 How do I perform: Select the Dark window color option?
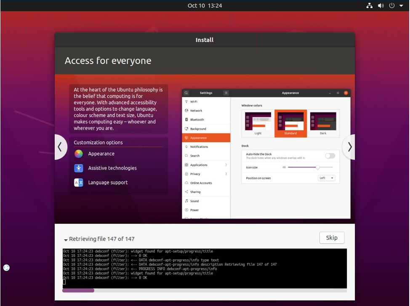click(x=323, y=123)
